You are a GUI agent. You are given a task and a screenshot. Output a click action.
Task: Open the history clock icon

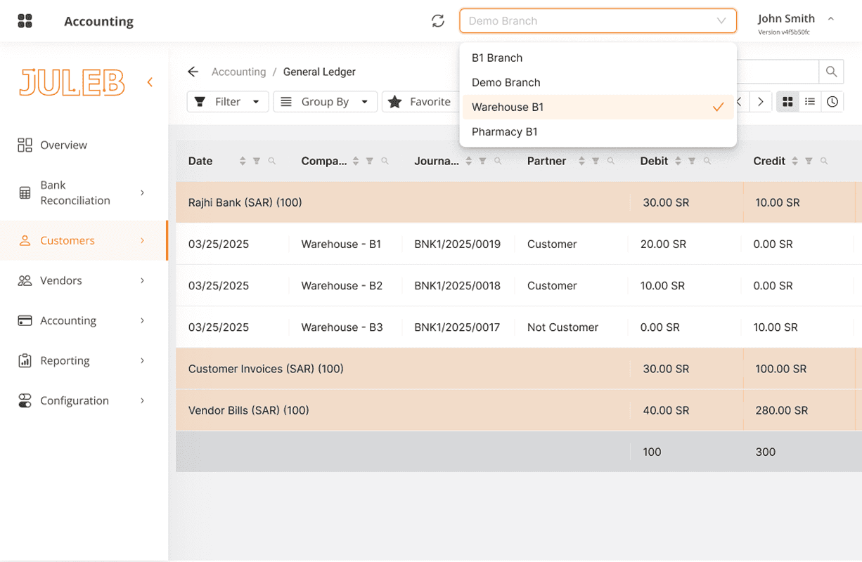[x=832, y=102]
